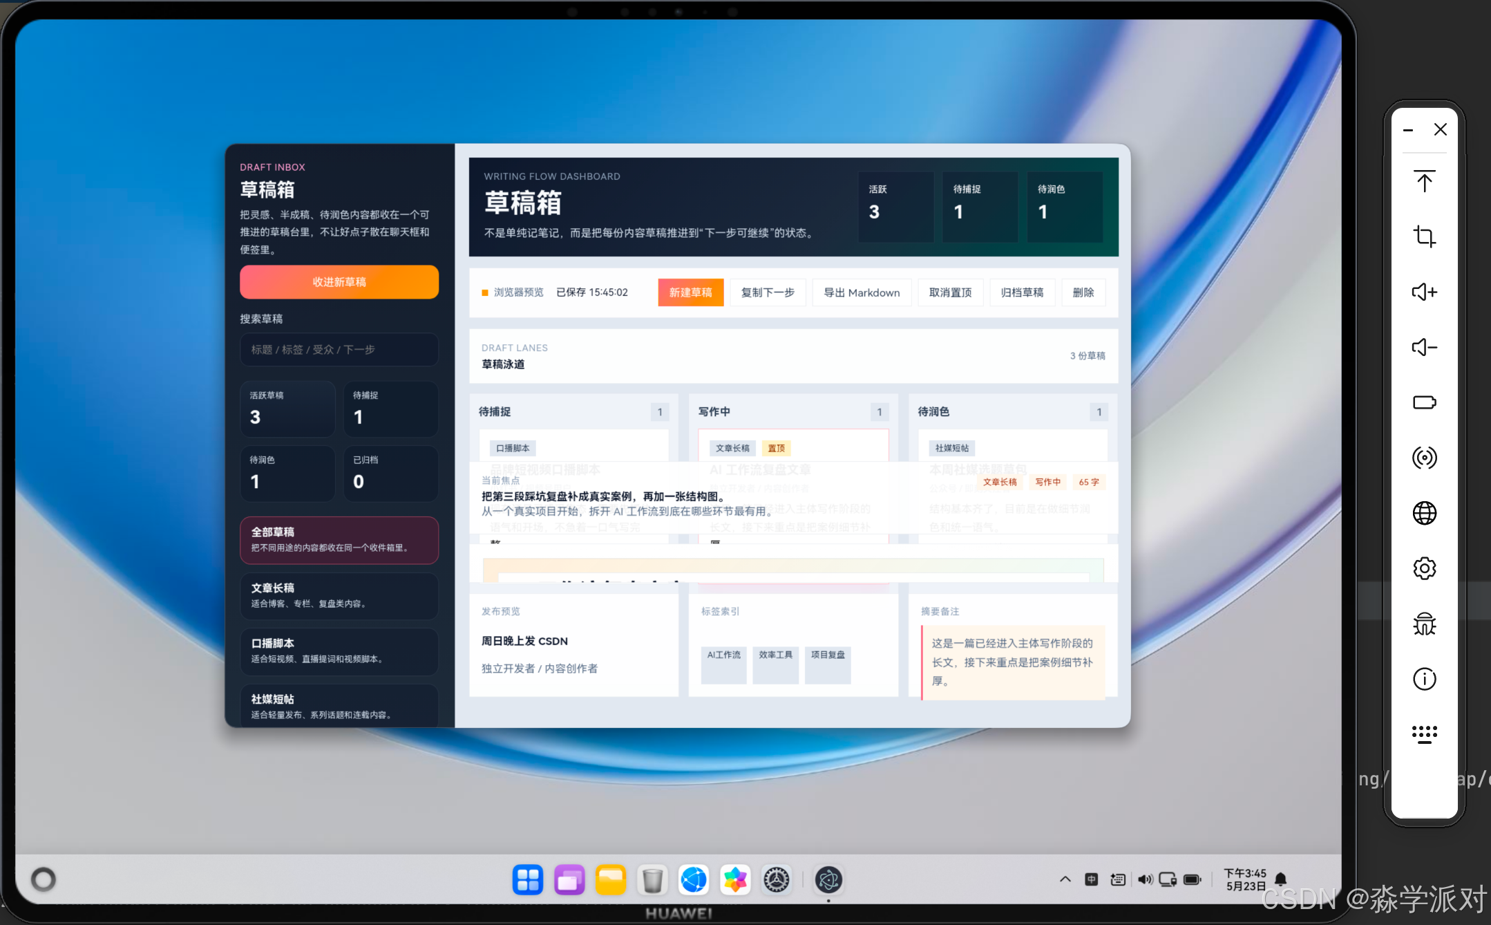1491x925 pixels.
Task: Select the 全部草稿 filter in the sidebar
Action: (x=339, y=540)
